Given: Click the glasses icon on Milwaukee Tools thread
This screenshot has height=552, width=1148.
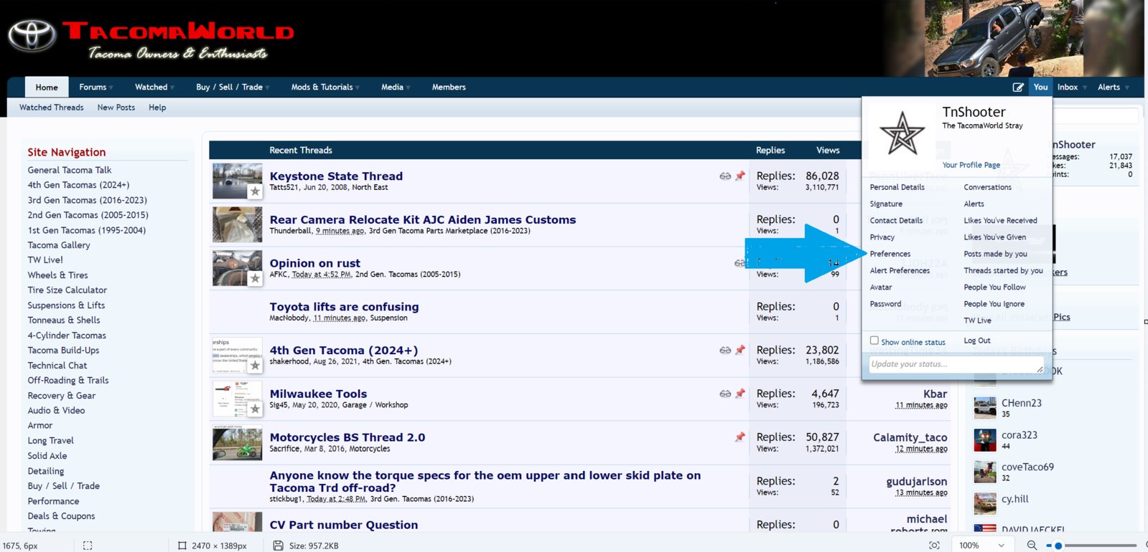Looking at the screenshot, I should pos(725,394).
